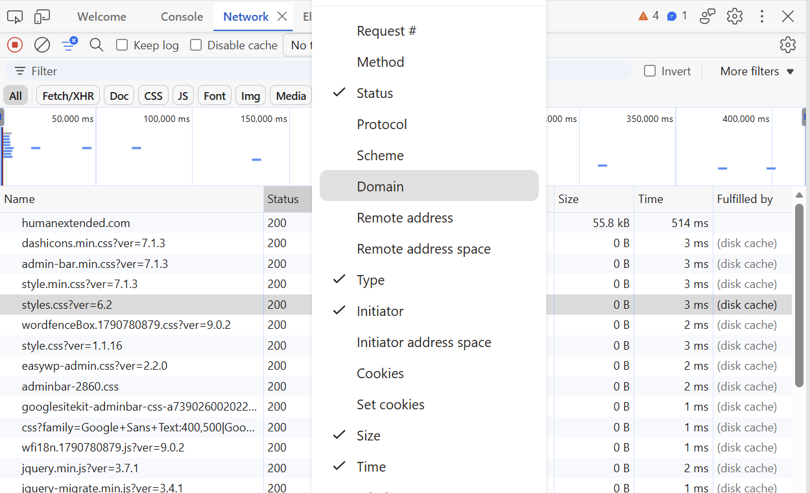Image resolution: width=810 pixels, height=493 pixels.
Task: Toggle the network filter funnel icon
Action: point(69,45)
